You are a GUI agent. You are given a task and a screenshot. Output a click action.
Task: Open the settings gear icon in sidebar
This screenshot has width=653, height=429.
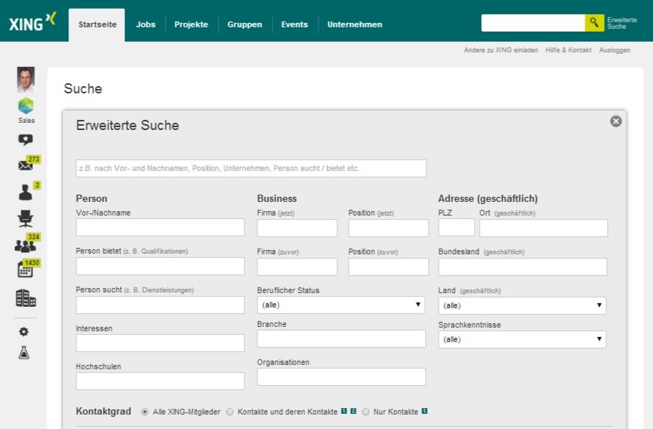click(24, 331)
